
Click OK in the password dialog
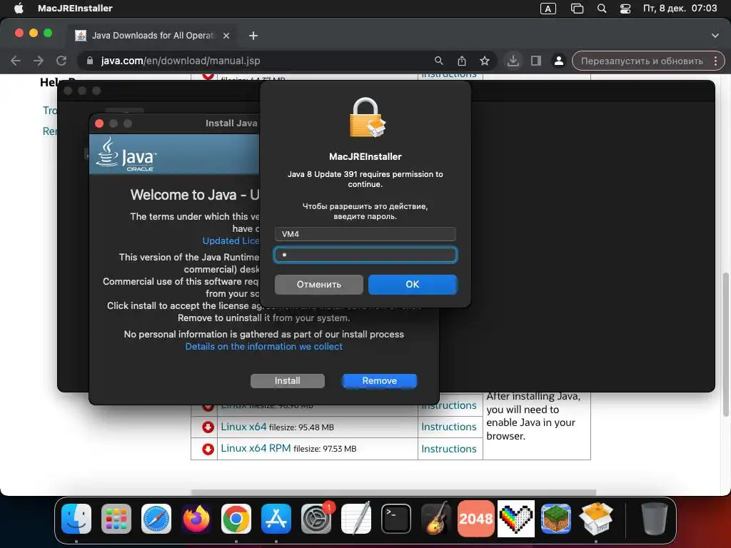tap(412, 284)
